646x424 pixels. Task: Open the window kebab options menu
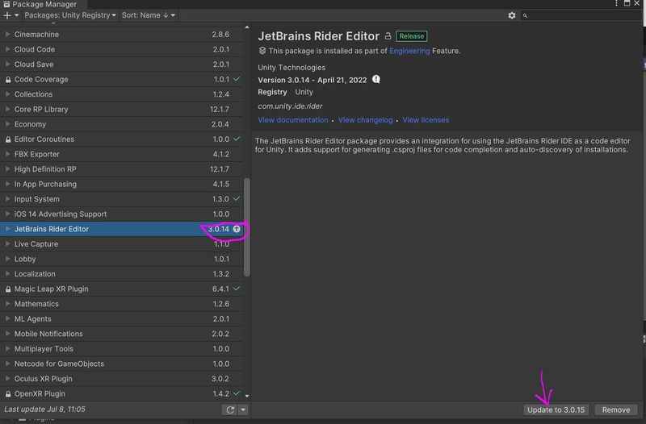point(616,3)
